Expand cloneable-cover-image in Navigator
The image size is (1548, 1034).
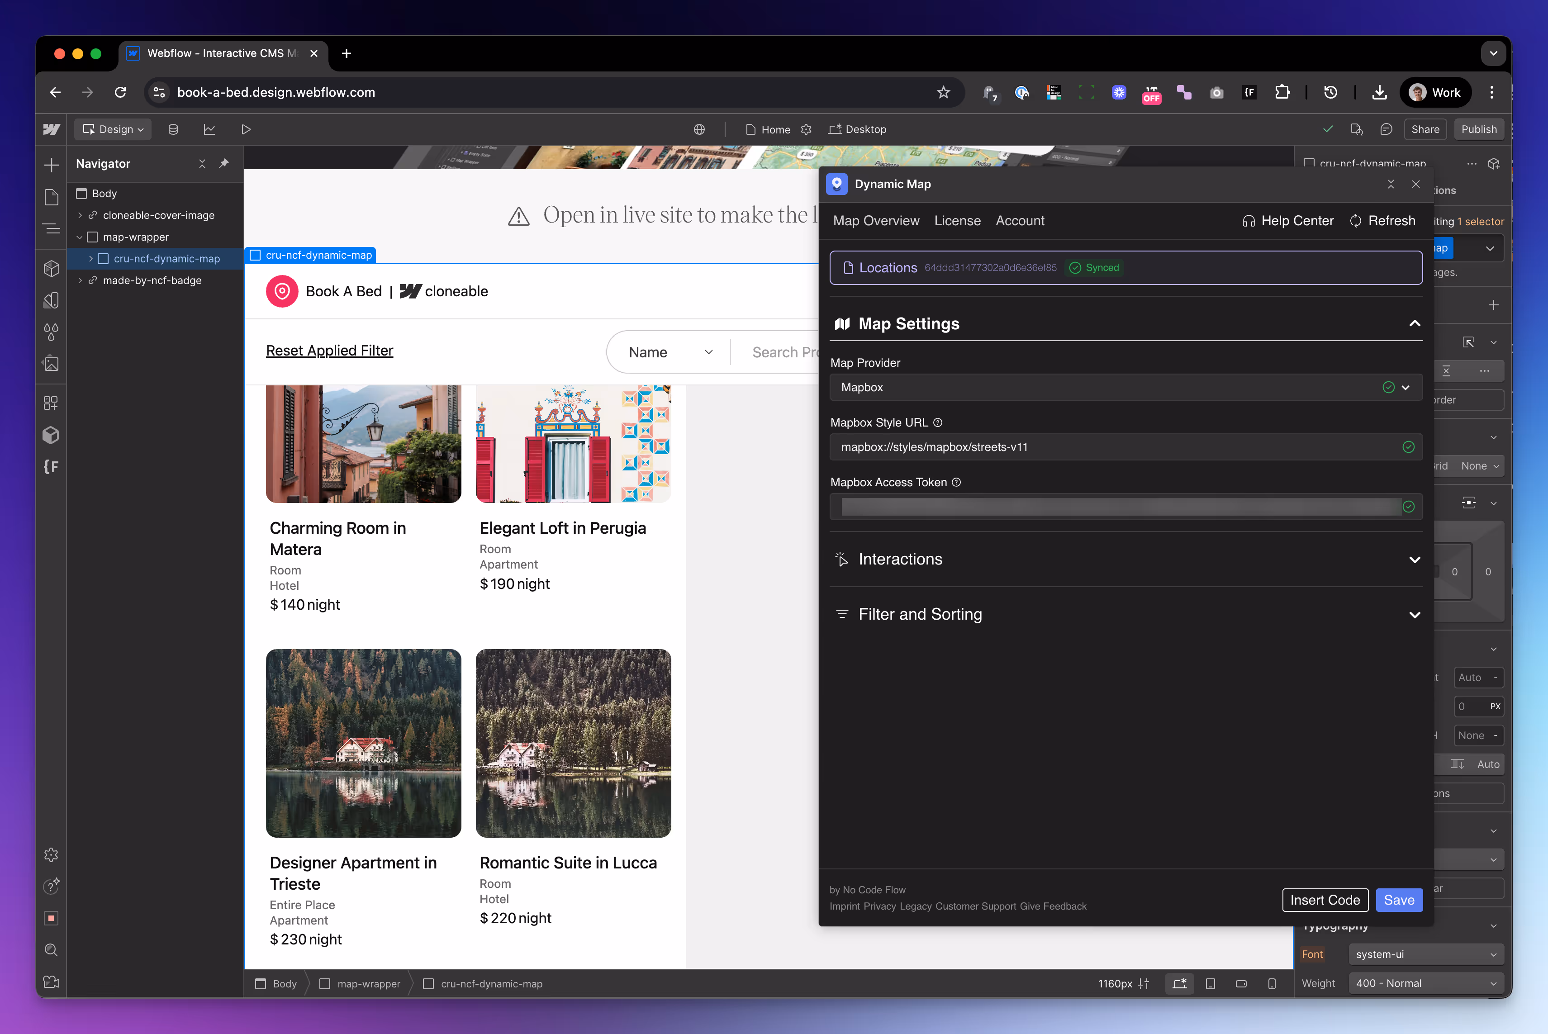point(80,215)
